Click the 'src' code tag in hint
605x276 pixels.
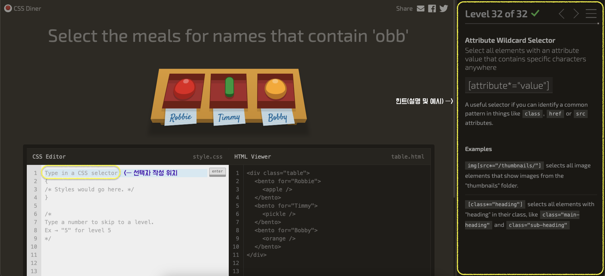pos(580,114)
